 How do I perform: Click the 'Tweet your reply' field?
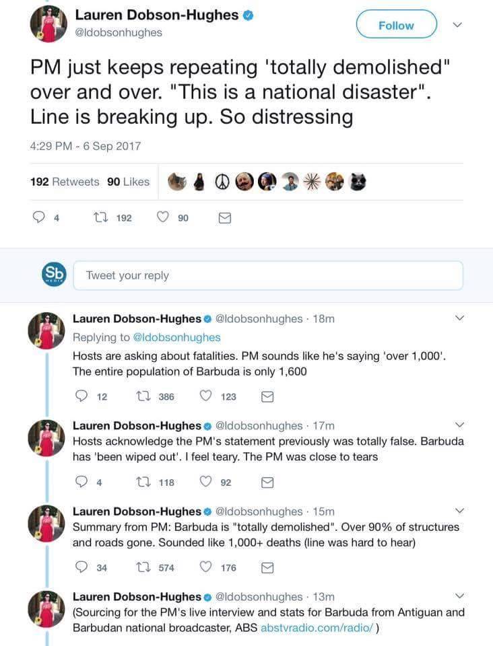click(267, 275)
